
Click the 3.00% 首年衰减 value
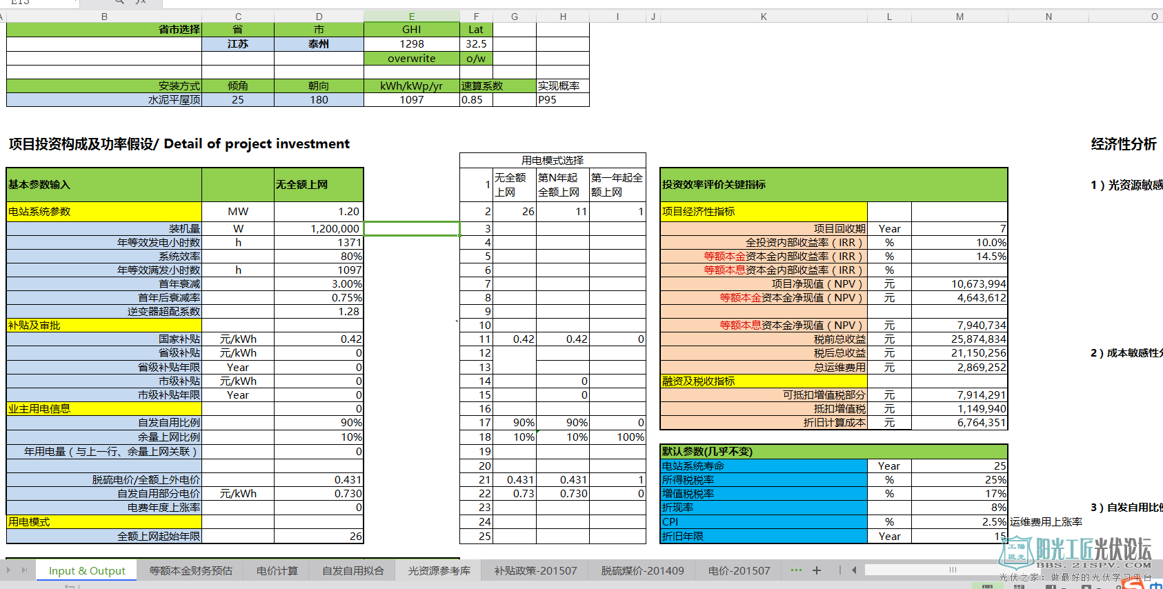click(x=319, y=284)
